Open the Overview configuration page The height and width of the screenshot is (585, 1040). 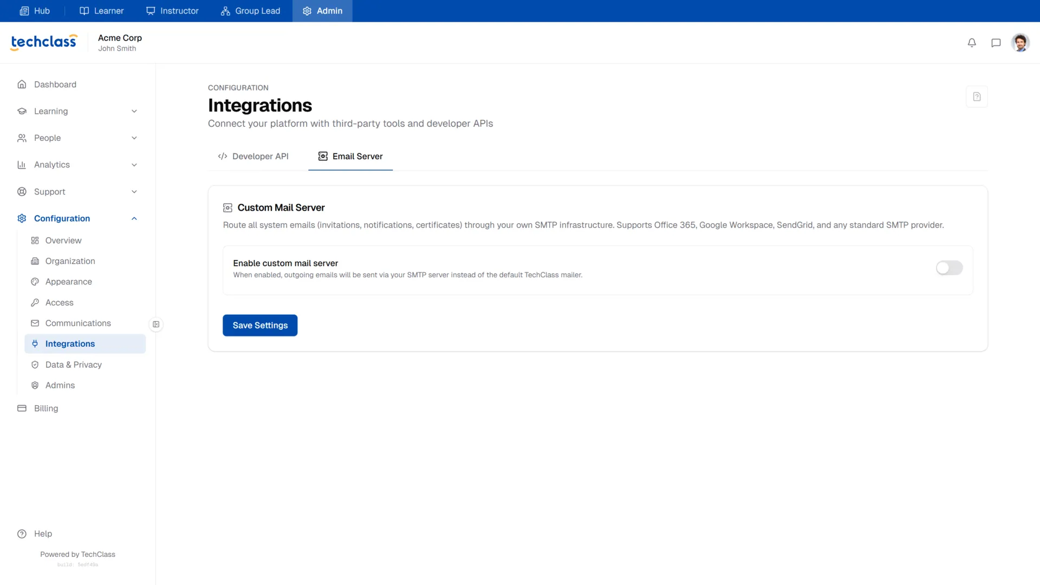(x=85, y=240)
